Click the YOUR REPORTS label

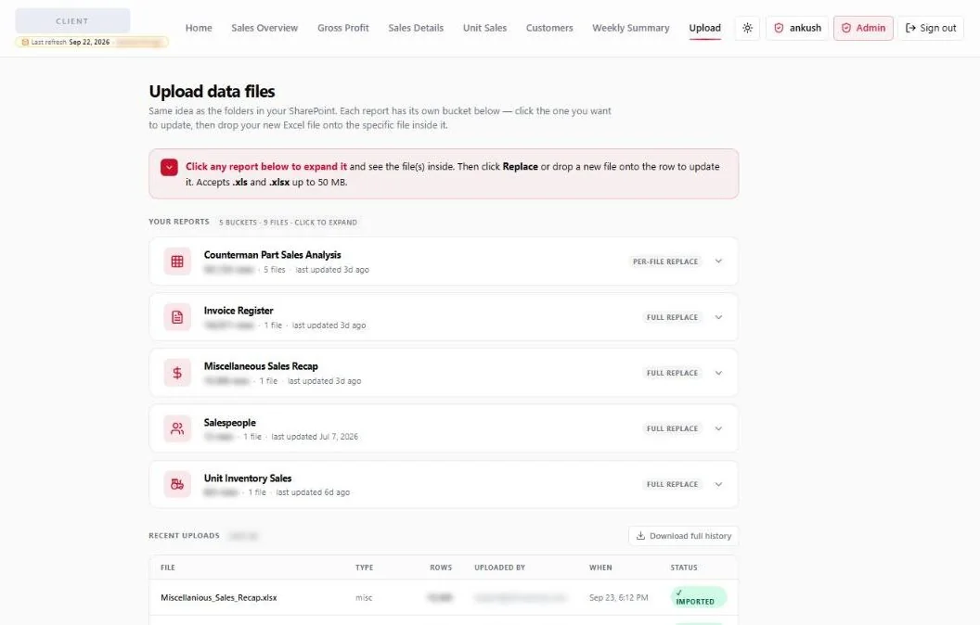179,223
